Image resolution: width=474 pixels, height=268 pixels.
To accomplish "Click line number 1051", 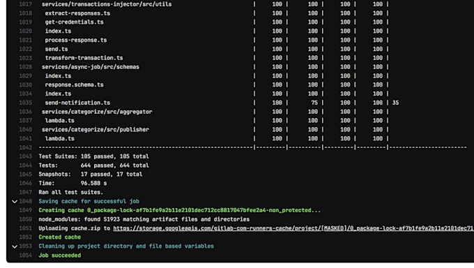I will click(25, 228).
